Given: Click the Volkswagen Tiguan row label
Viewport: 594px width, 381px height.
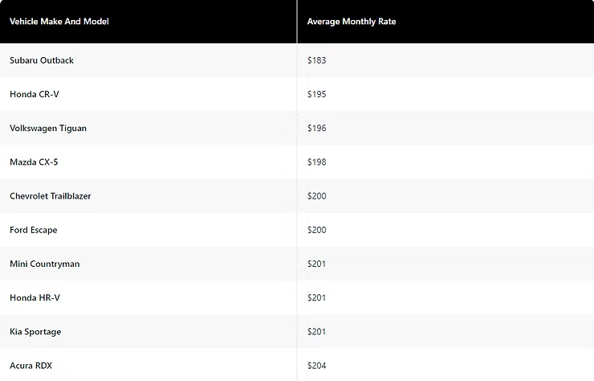Looking at the screenshot, I should coord(48,129).
